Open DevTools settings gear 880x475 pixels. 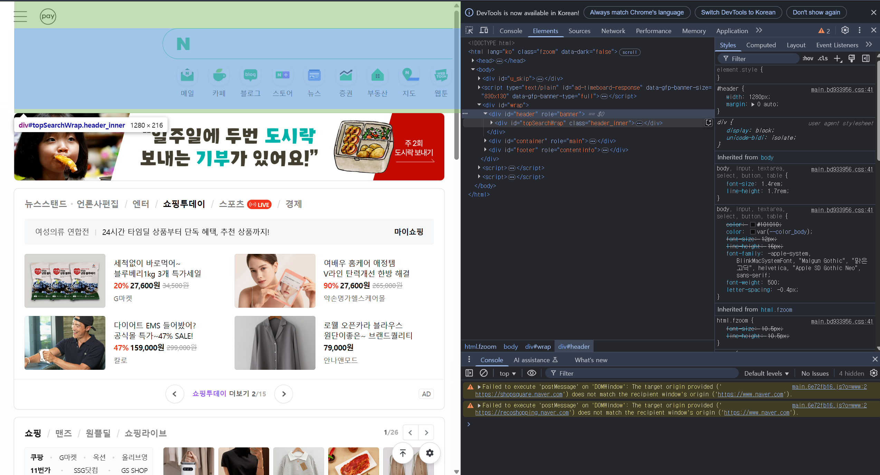click(x=845, y=30)
